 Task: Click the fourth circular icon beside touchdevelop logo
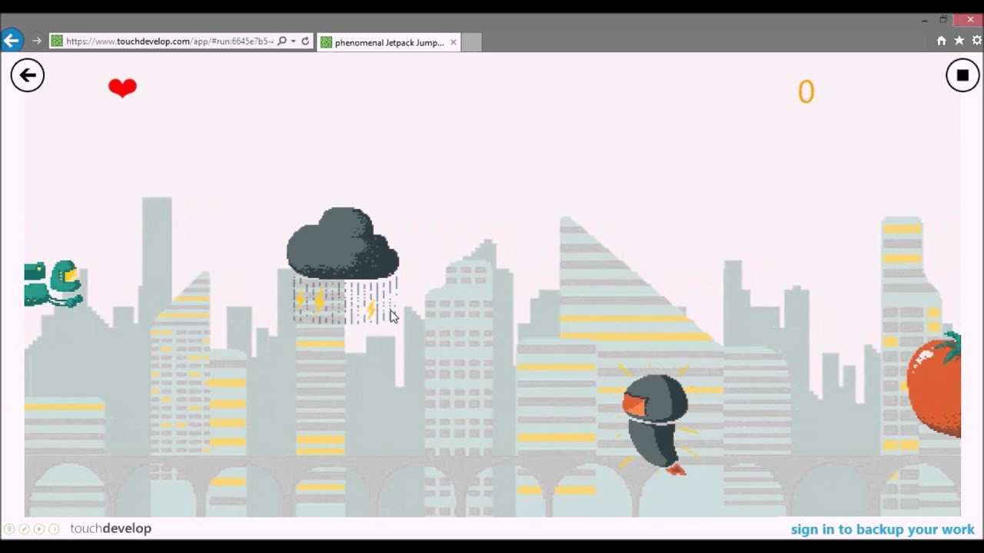pos(53,528)
